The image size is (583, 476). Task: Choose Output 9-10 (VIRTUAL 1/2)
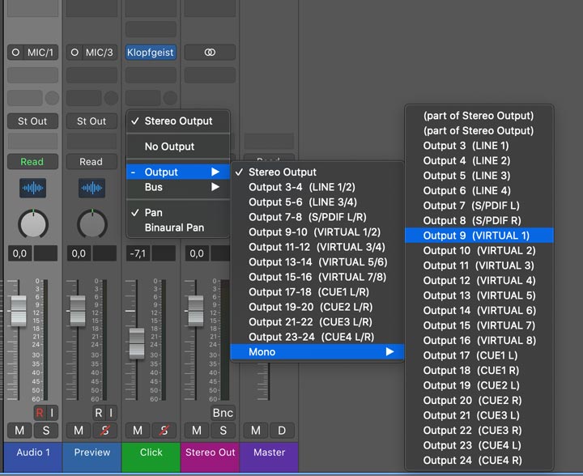(317, 232)
